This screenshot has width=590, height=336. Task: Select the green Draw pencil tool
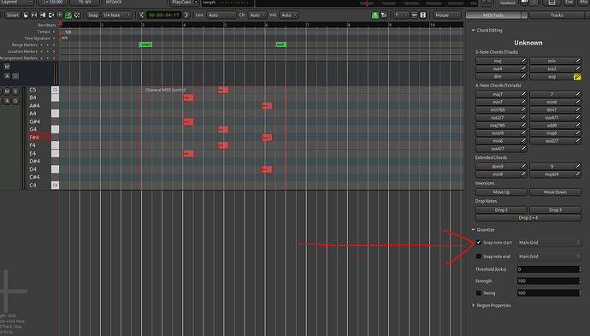68,15
